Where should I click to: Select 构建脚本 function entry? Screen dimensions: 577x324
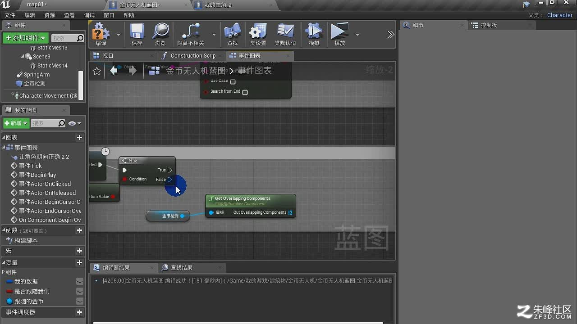[26, 241]
